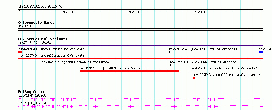The height and width of the screenshot is (110, 272).
Task: Click the 13q32.1 band label
Action: pos(25,27)
